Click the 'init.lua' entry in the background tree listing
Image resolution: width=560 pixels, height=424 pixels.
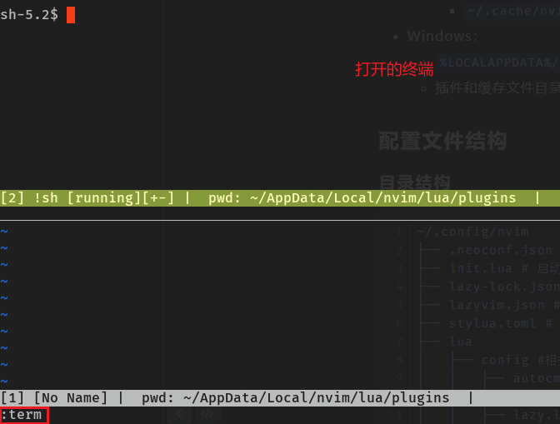coord(481,268)
